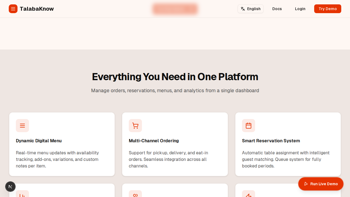Click the TalabaKnow logo text

tap(37, 9)
